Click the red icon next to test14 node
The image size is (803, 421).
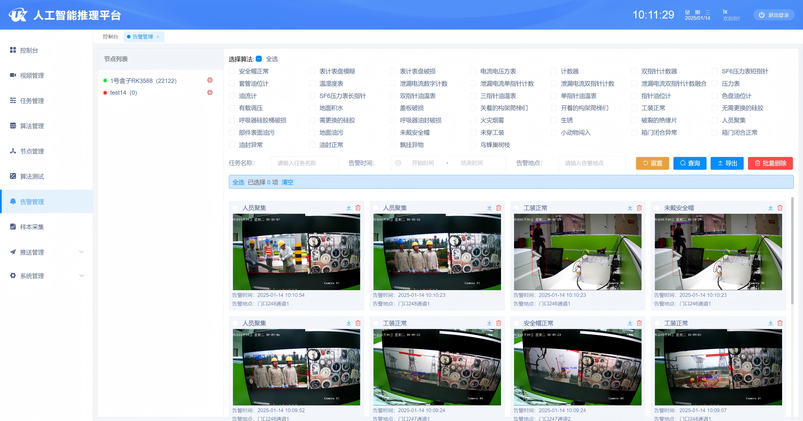(210, 93)
